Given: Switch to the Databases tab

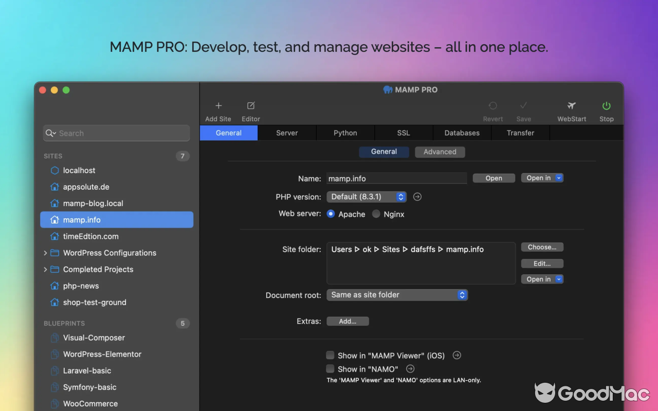Looking at the screenshot, I should tap(462, 133).
